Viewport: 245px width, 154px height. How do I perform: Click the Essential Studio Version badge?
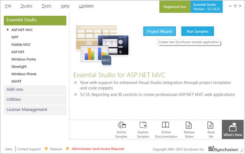(x=207, y=7)
